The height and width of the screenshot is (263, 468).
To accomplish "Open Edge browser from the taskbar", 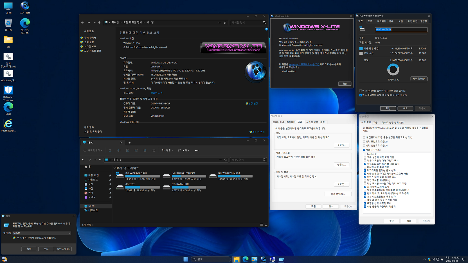I will tap(246, 259).
